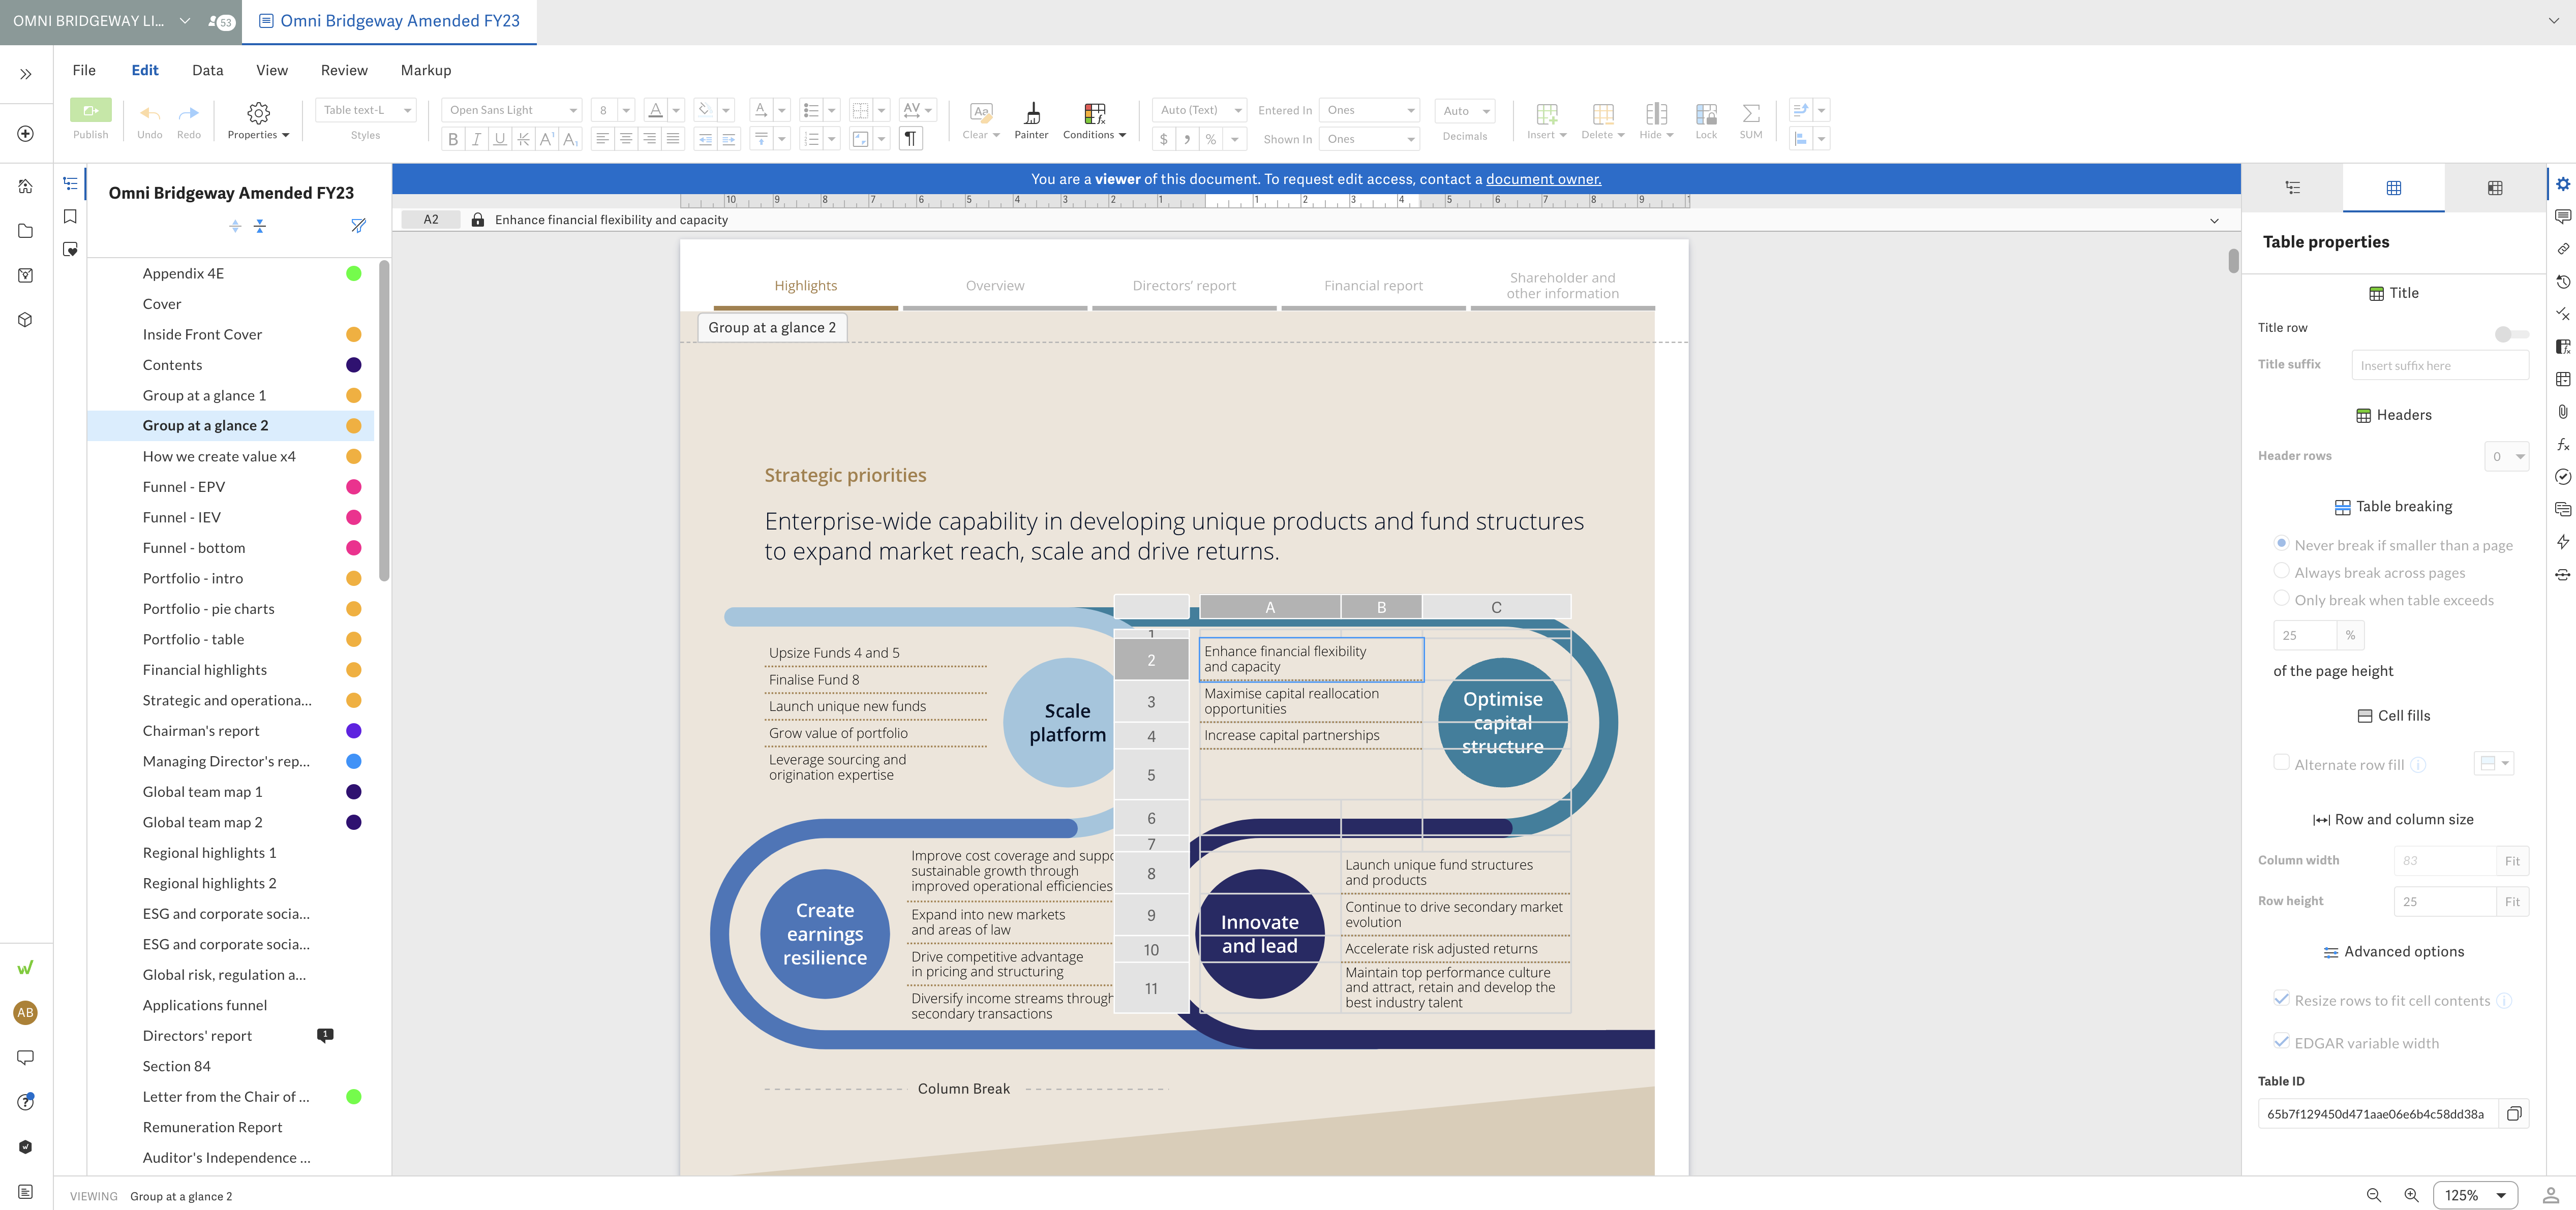Open the Header rows dropdown

(2506, 456)
